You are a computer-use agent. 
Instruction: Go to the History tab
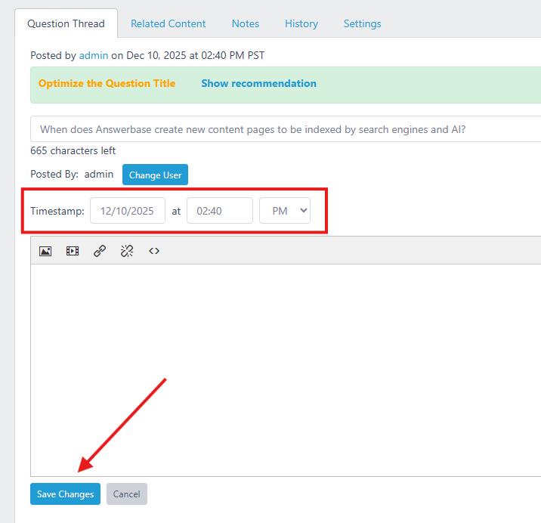[301, 23]
